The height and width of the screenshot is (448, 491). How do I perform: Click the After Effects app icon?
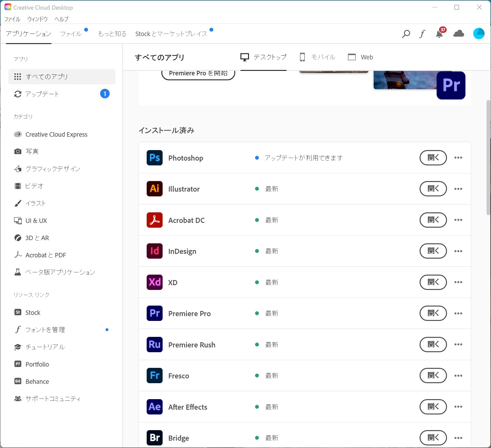(155, 407)
